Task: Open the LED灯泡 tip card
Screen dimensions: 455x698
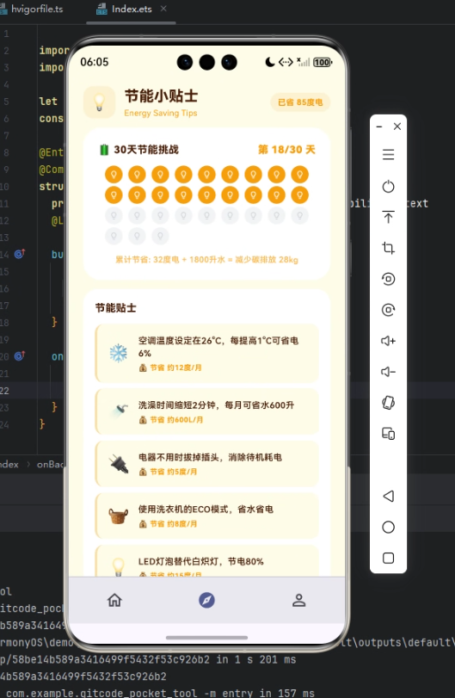Action: pos(206,561)
